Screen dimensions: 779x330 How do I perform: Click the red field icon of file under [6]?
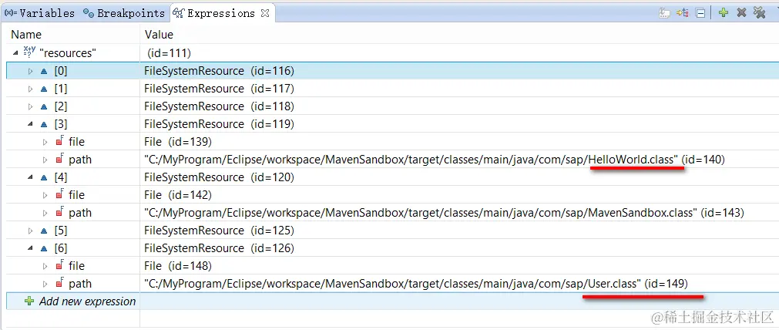(60, 266)
